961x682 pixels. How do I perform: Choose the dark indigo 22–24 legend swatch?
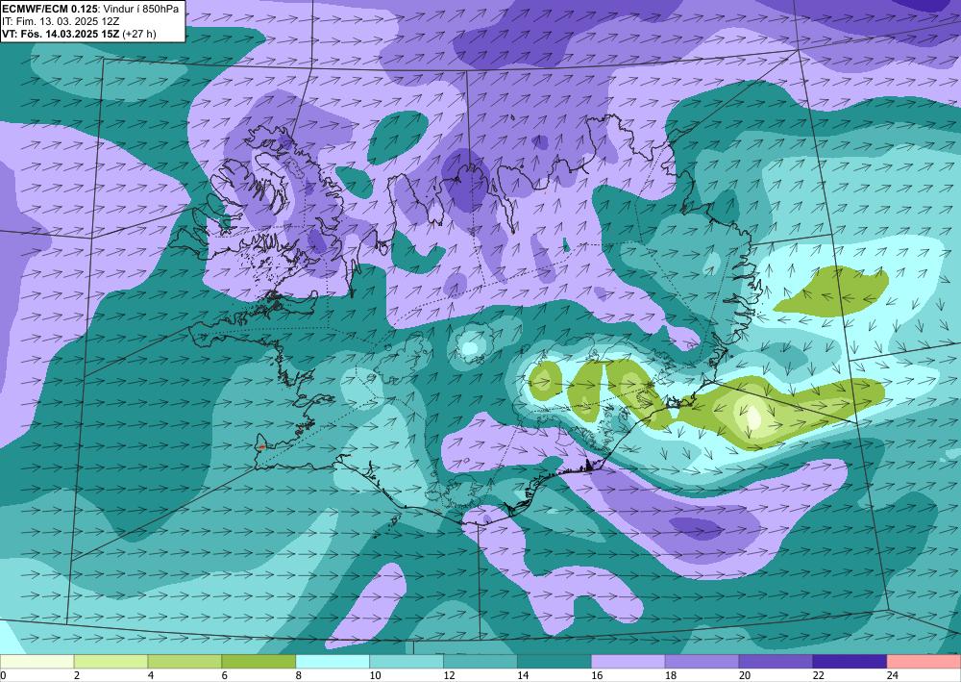850,662
